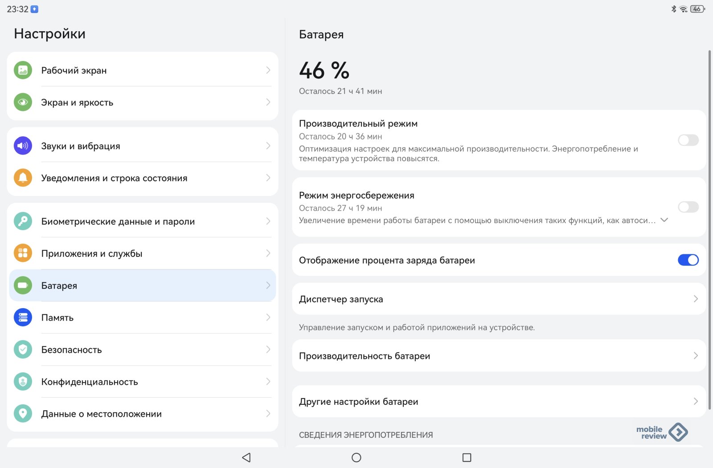
Task: Click the key icon for Biometrics & passwords
Action: pyautogui.click(x=23, y=221)
